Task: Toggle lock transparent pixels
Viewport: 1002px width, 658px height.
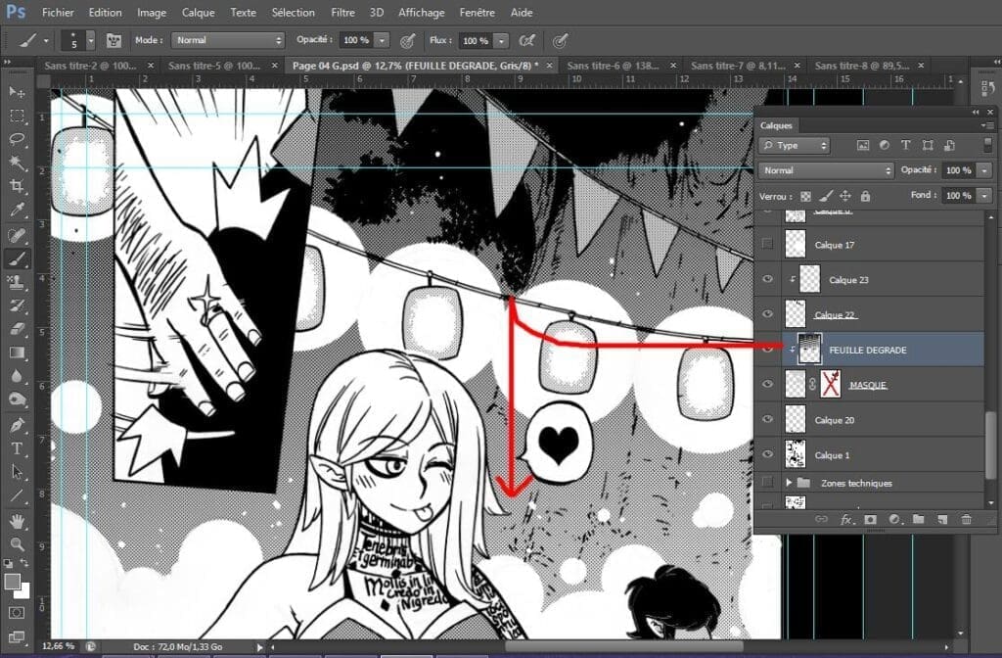Action: tap(806, 196)
